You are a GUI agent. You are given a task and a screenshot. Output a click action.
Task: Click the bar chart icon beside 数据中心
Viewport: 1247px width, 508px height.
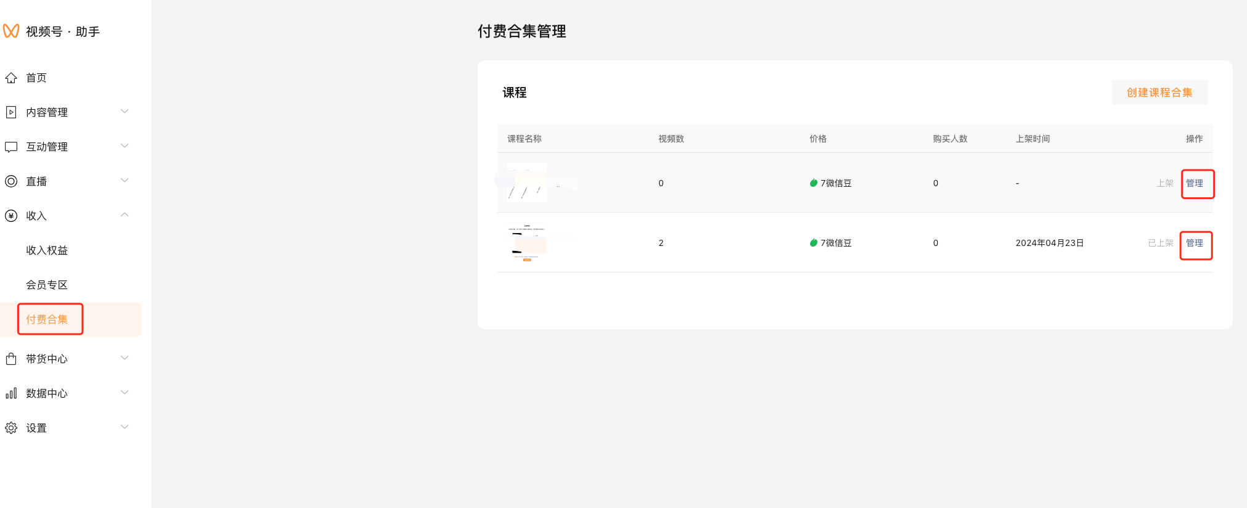click(11, 393)
